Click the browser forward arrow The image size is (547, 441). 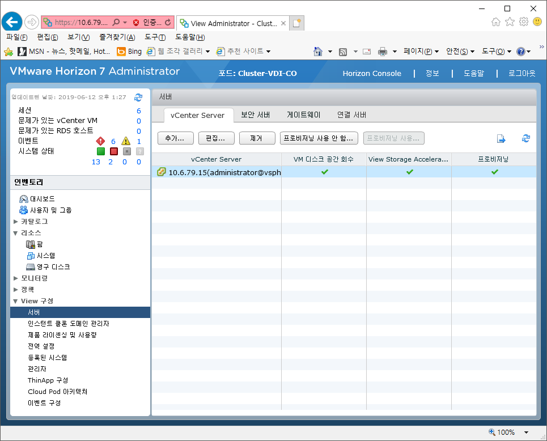pos(31,22)
